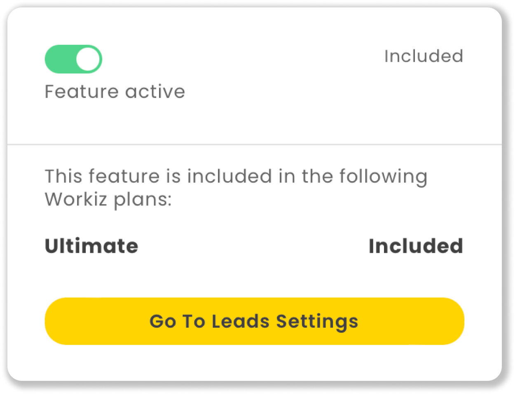Image resolution: width=515 pixels, height=394 pixels.
Task: Select the Feature active label
Action: pos(115,91)
